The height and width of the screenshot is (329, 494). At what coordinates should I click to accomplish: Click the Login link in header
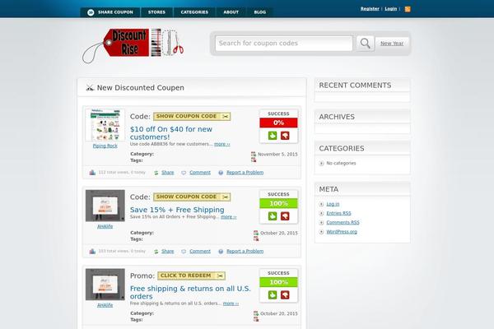pos(390,9)
